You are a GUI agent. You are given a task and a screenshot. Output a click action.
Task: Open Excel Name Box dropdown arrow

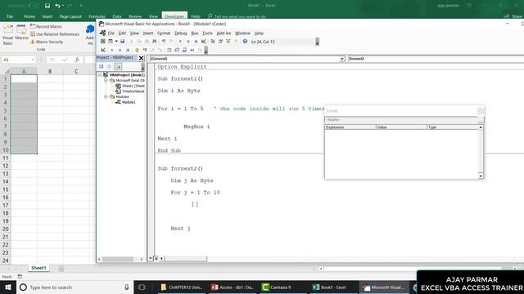33,60
